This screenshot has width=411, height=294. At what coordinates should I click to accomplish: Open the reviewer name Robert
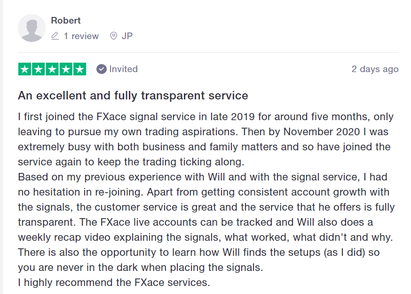(x=65, y=20)
